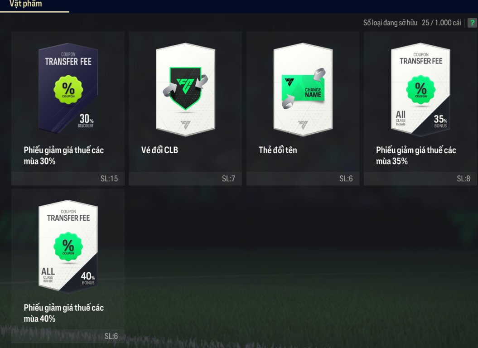Choose the Change Name card image
This screenshot has width=478, height=348.
click(303, 89)
